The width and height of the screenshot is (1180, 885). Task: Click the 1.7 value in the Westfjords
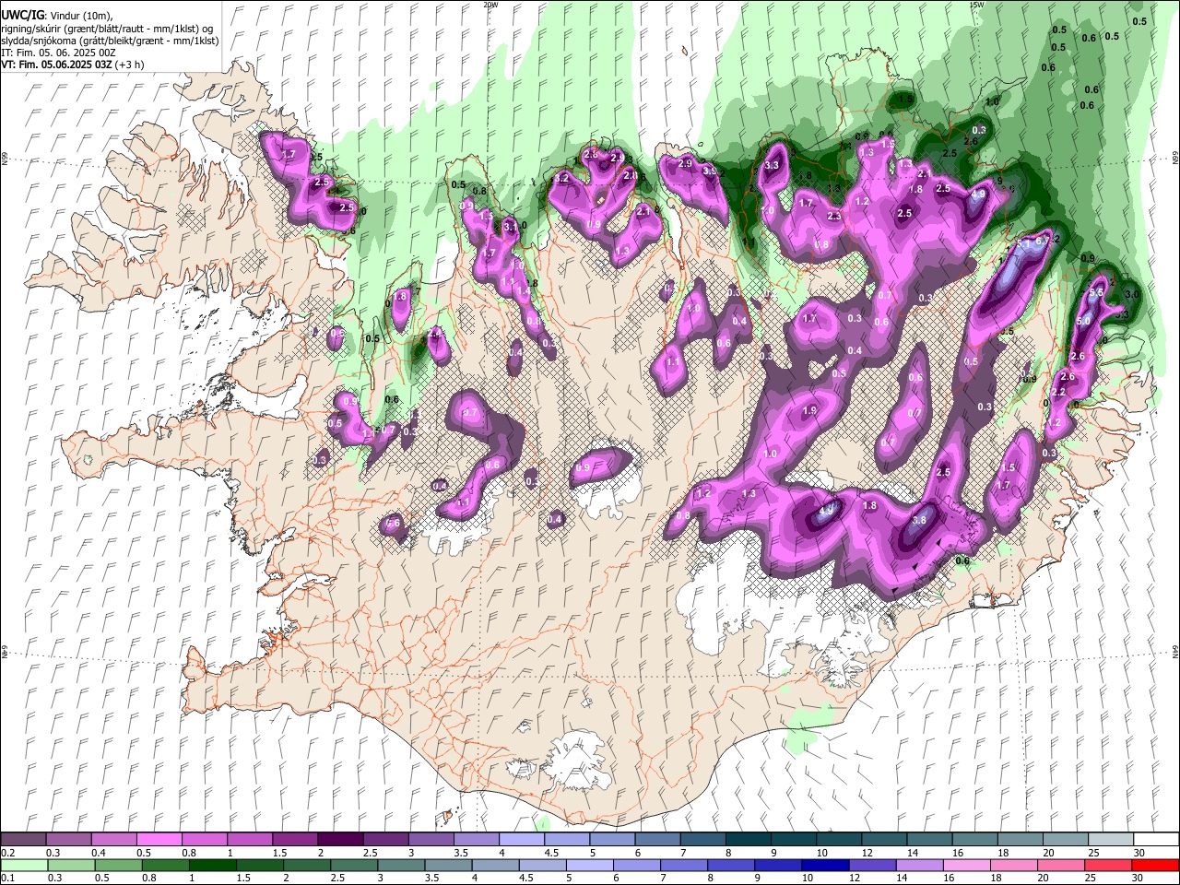click(288, 154)
